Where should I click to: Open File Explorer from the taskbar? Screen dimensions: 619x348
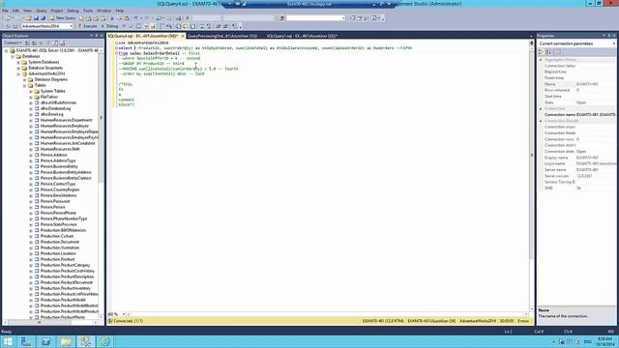(x=66, y=341)
